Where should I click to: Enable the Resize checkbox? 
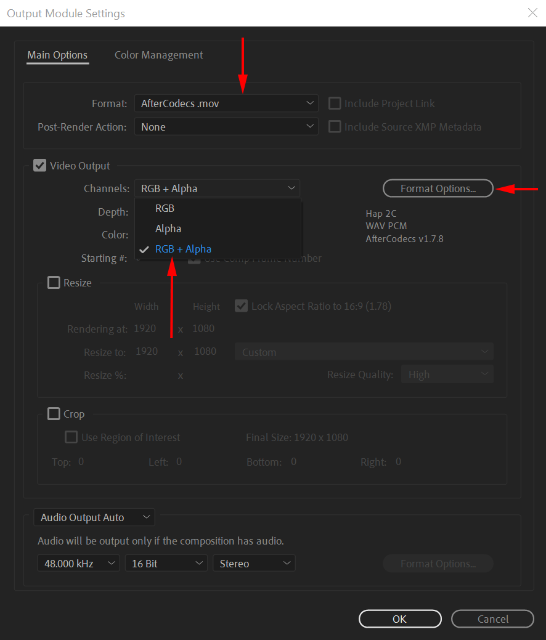pos(54,283)
